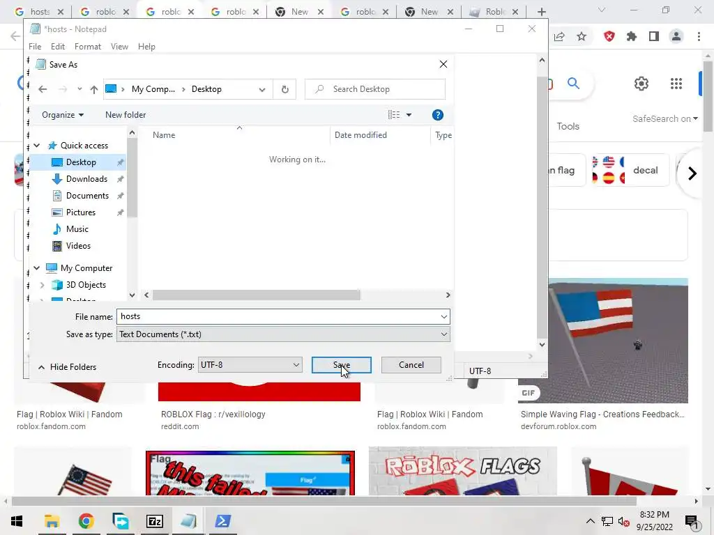
Task: Open the Organize menu
Action: 63,115
